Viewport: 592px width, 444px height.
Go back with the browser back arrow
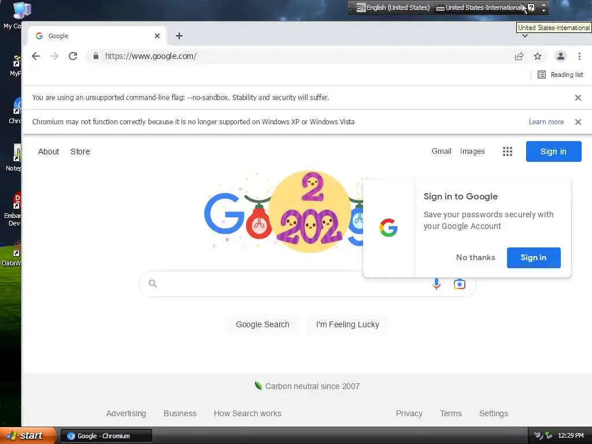click(x=36, y=56)
